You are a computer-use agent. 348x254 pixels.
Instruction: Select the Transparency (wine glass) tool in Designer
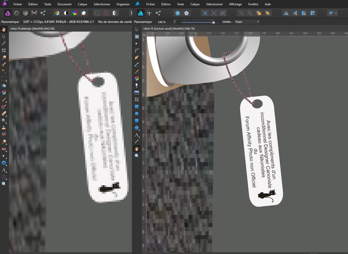click(x=137, y=85)
